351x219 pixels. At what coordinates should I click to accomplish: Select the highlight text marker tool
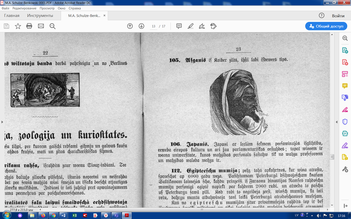(x=191, y=26)
